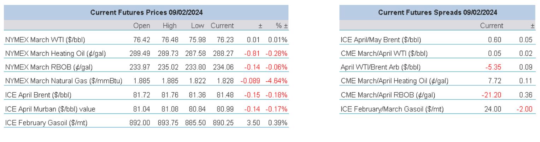Click ICE February Gasoil row label
Image resolution: width=540 pixels, height=142 pixels.
46,123
